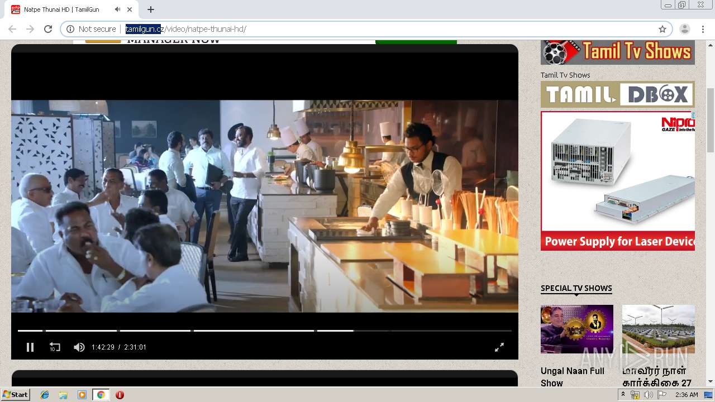Click the SPECIAL TV SHOWS heading

coord(576,288)
